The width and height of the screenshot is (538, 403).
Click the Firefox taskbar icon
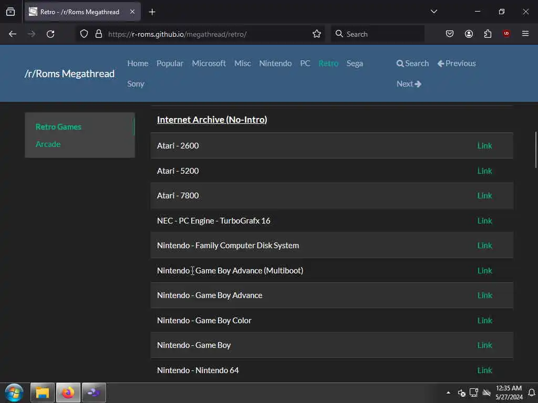point(68,393)
